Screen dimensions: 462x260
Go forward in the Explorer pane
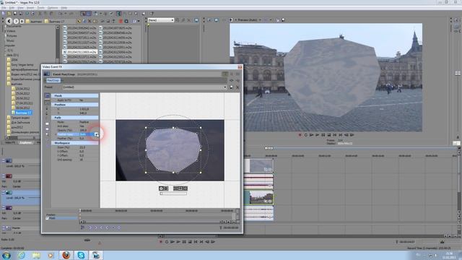pos(16,21)
